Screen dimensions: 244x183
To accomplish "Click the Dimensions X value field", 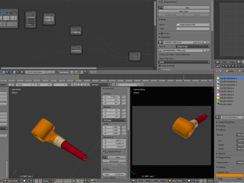I will click(x=114, y=140).
